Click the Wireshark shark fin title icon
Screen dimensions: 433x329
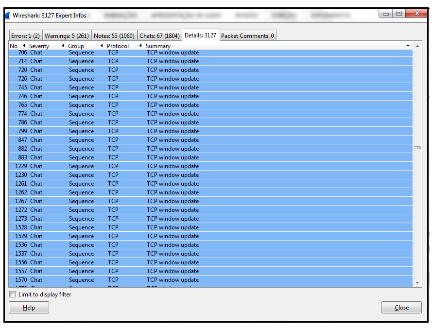[7, 16]
